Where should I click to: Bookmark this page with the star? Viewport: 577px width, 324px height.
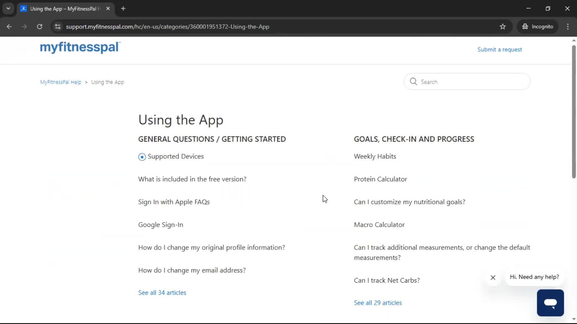503,27
